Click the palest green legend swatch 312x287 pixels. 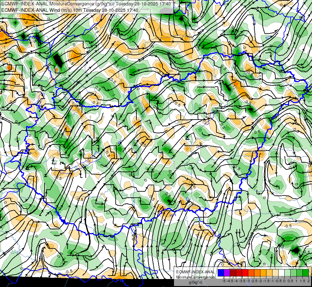[x=287, y=273]
